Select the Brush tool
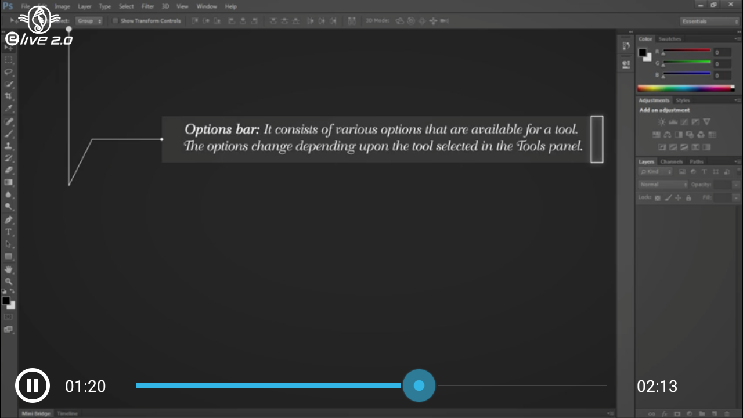 [x=9, y=134]
